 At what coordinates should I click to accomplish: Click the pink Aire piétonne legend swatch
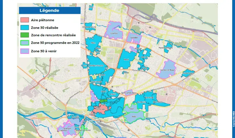coord(25,20)
